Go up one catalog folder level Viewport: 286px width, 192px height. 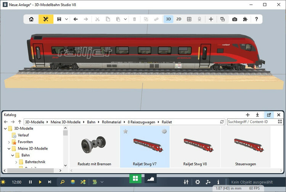(x=20, y=122)
